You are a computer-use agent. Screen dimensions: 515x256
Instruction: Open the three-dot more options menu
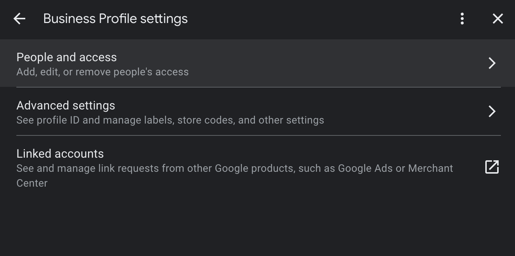[x=462, y=19]
